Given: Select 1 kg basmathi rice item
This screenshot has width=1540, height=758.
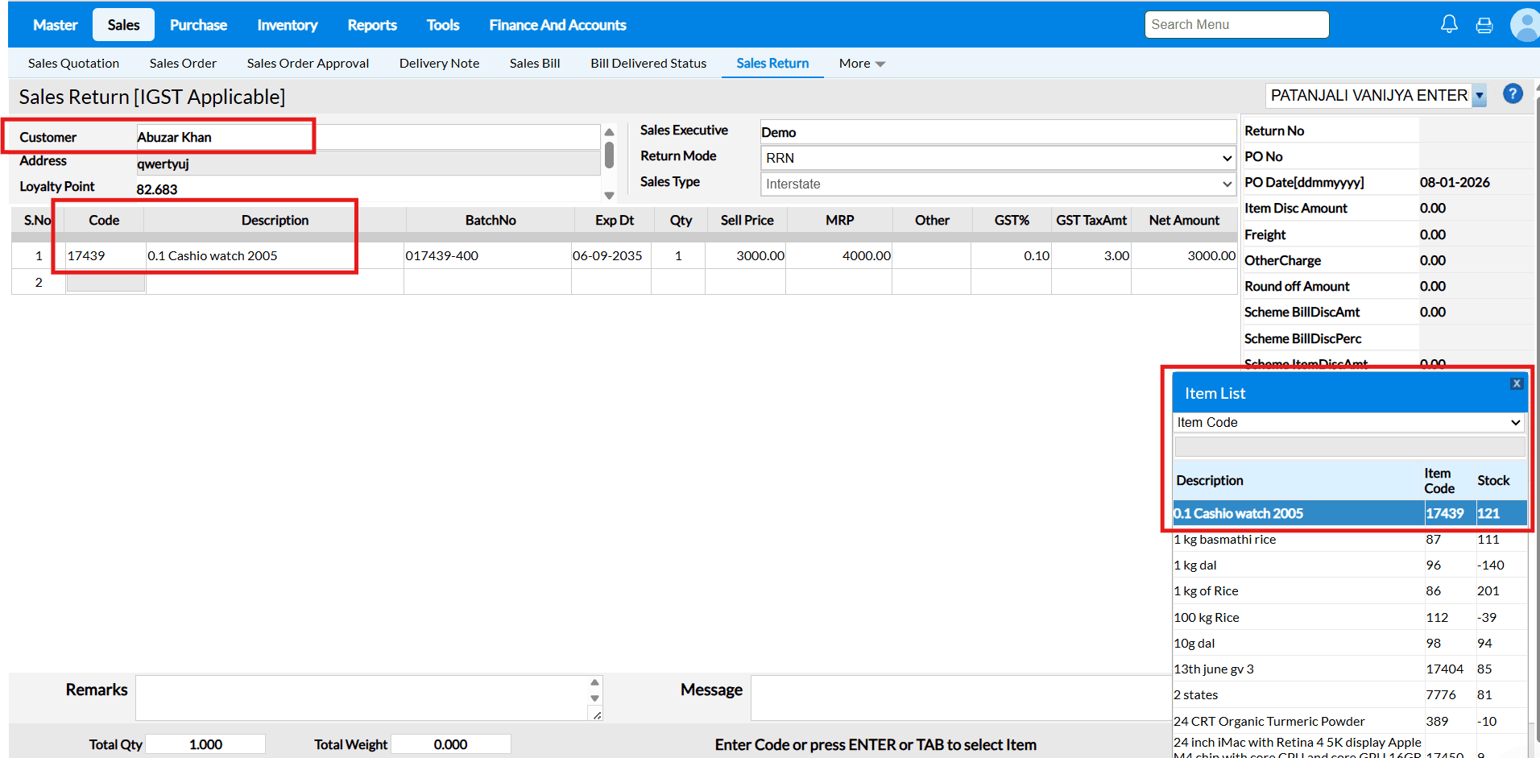Looking at the screenshot, I should click(1225, 540).
